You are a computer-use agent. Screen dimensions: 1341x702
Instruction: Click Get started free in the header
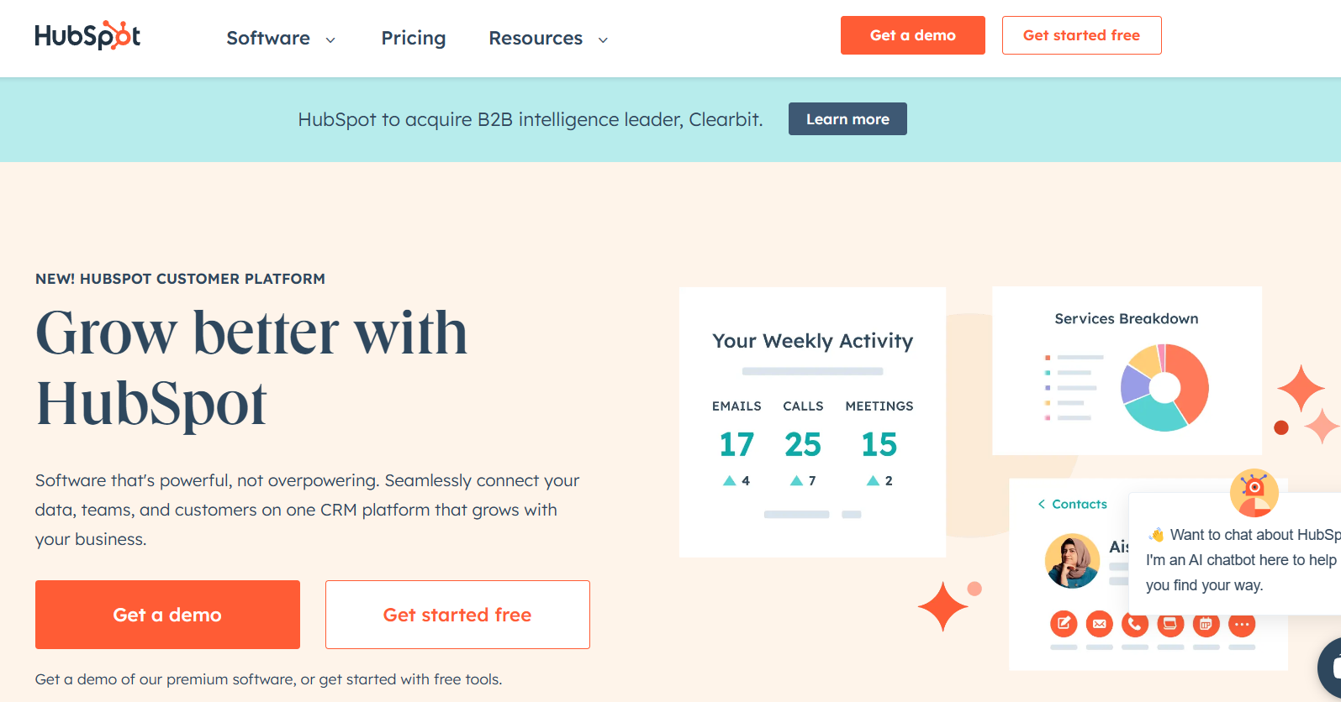(1081, 35)
